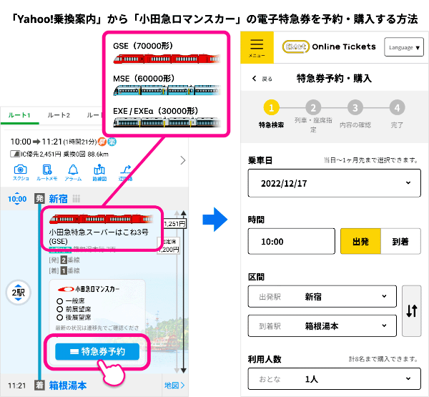Select the 到着 toggle
The width and height of the screenshot is (429, 397).
(x=400, y=242)
